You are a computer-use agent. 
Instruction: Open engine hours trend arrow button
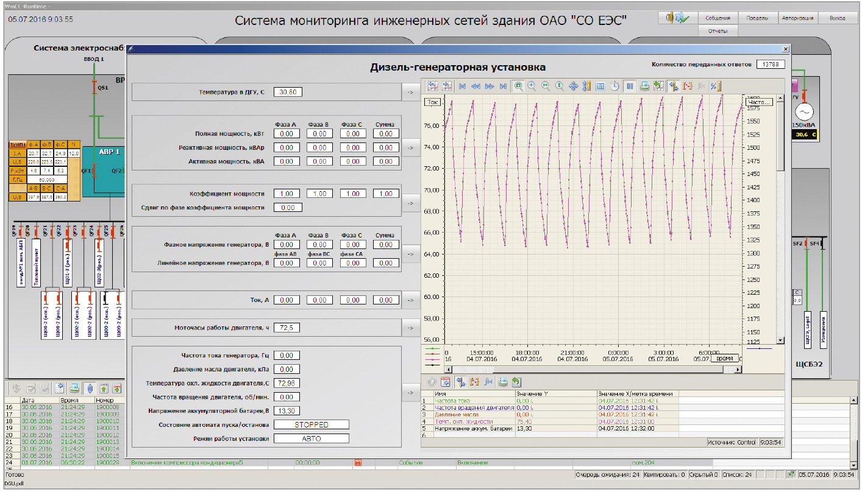coord(410,328)
